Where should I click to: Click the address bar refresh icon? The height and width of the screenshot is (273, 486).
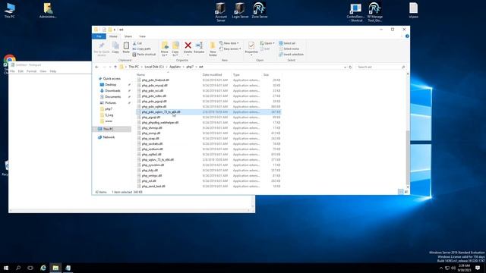(350, 67)
